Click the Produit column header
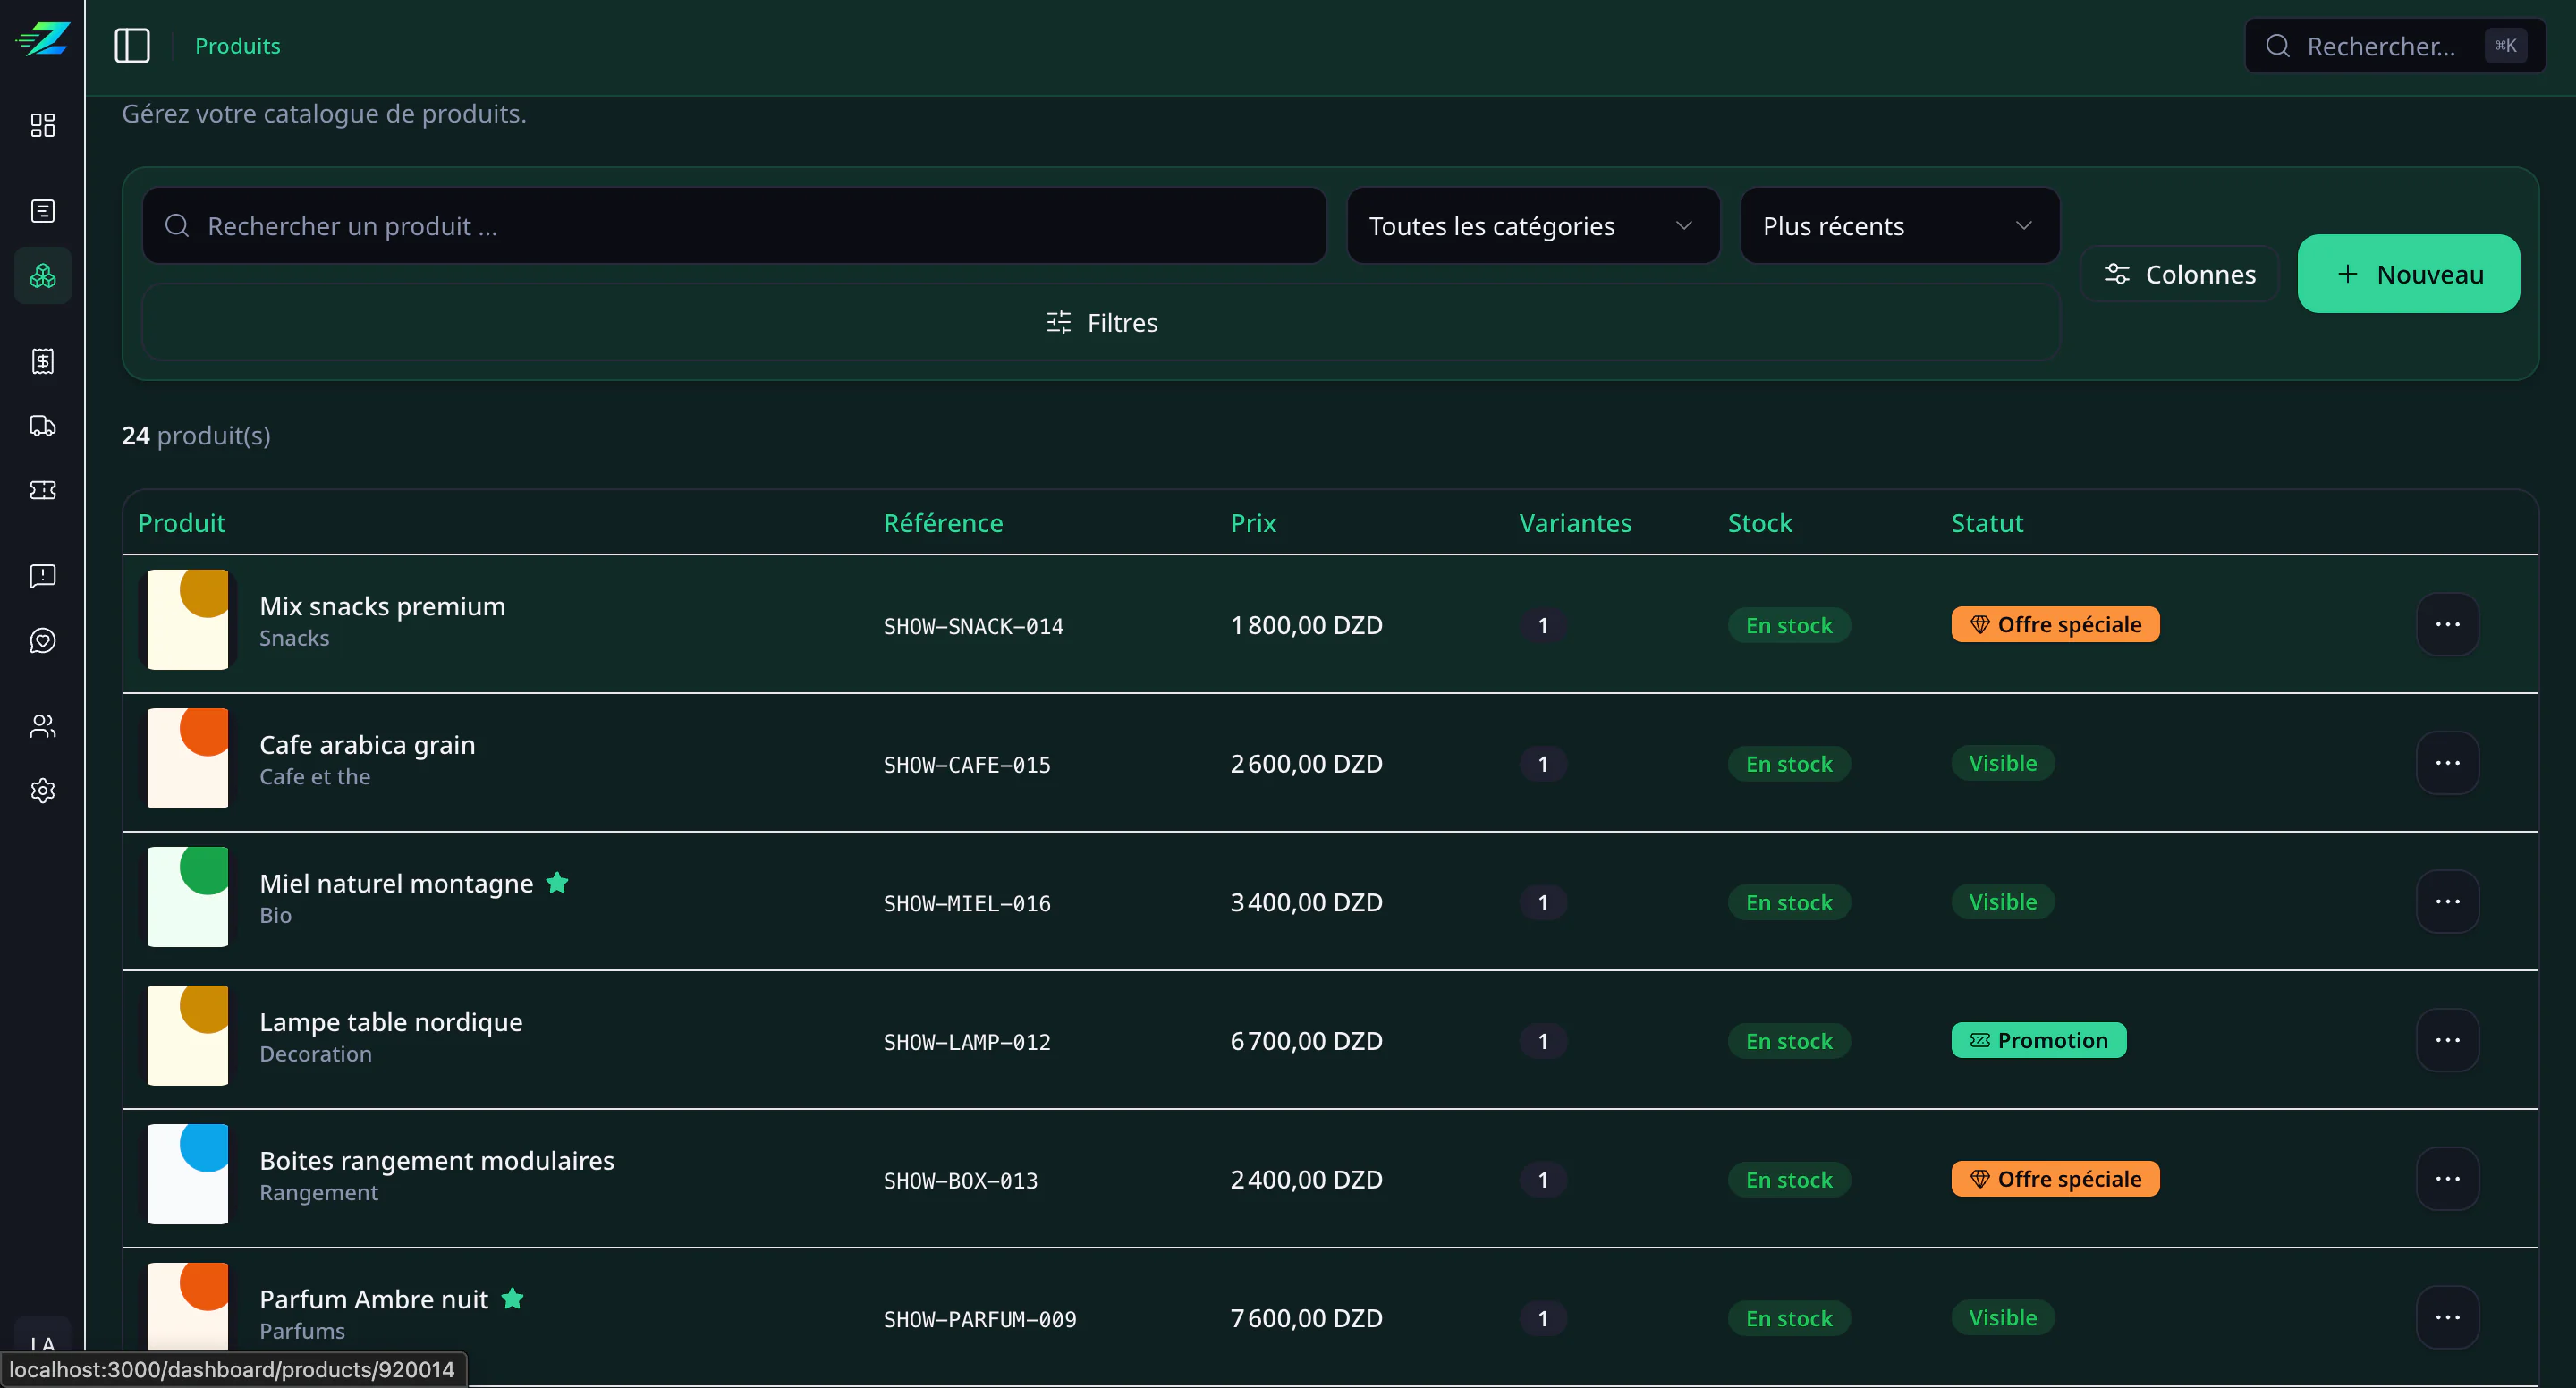 click(182, 523)
